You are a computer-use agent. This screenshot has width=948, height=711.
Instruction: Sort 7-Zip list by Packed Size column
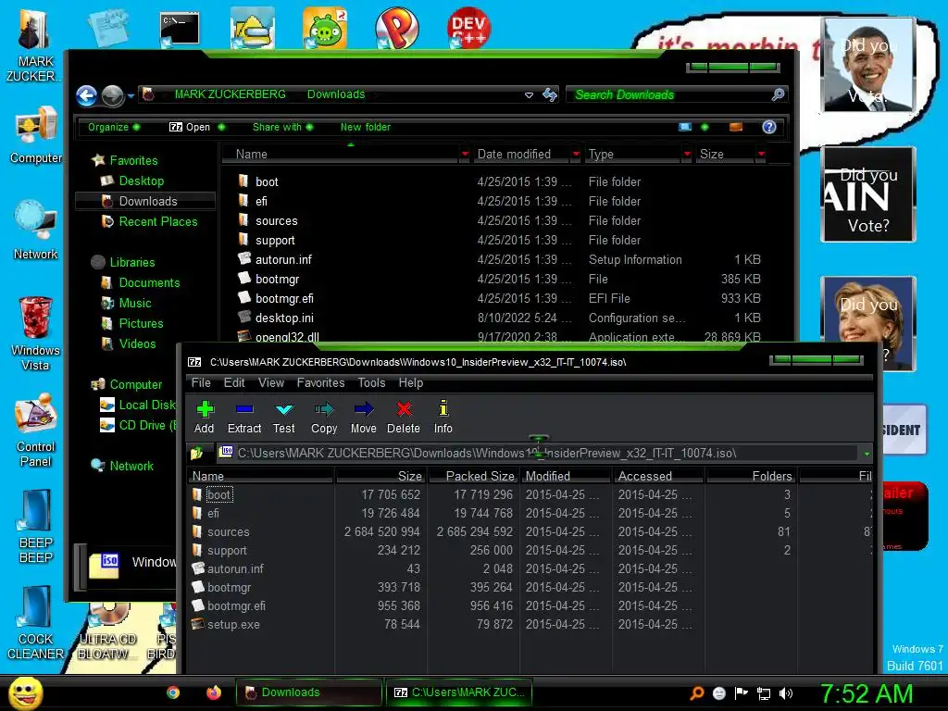(475, 476)
